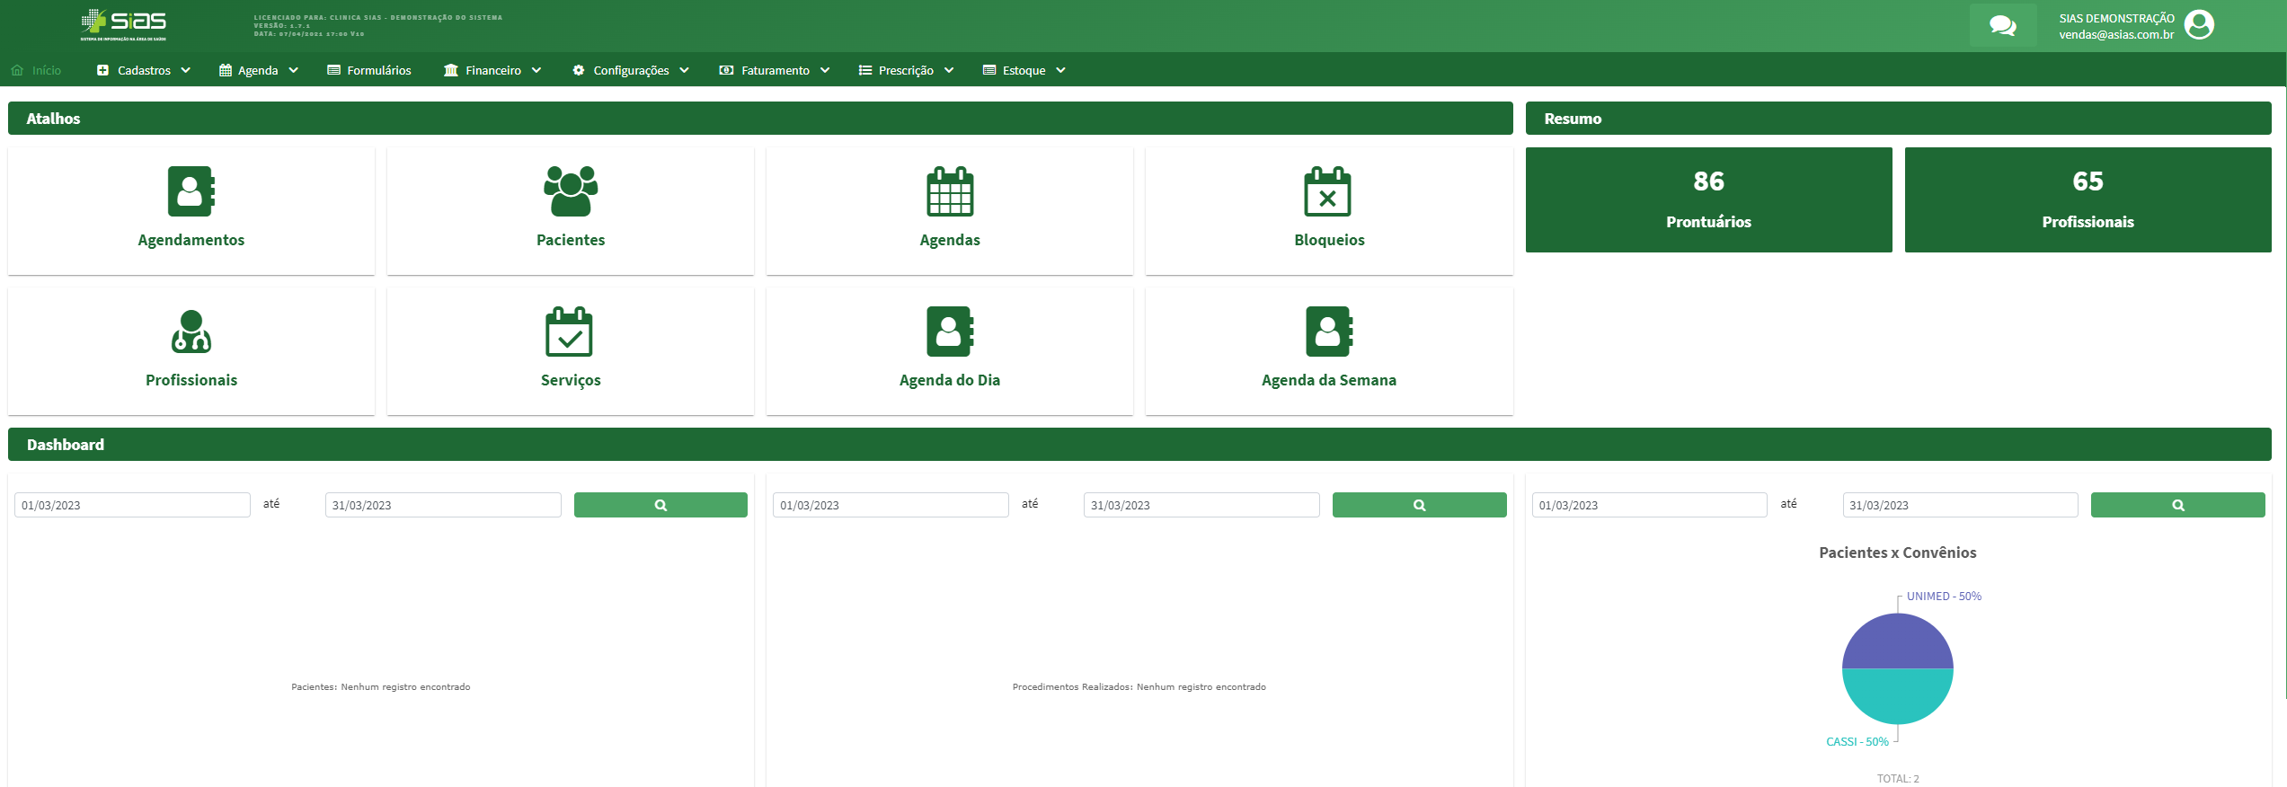Screen dimensions: 2287x787
Task: Click the UNIMED - 50% chart label
Action: point(1944,597)
